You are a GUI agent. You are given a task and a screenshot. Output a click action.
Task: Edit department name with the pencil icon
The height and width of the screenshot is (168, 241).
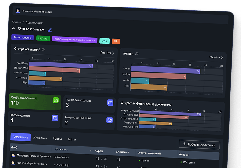pos(50,29)
